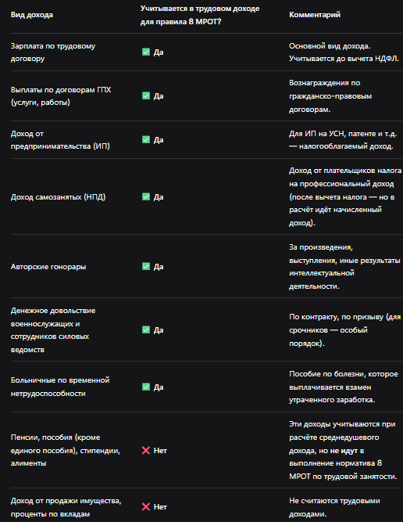Click the comment Не считаются трудовыми доходами
The width and height of the screenshot is (403, 522).
pos(334,507)
